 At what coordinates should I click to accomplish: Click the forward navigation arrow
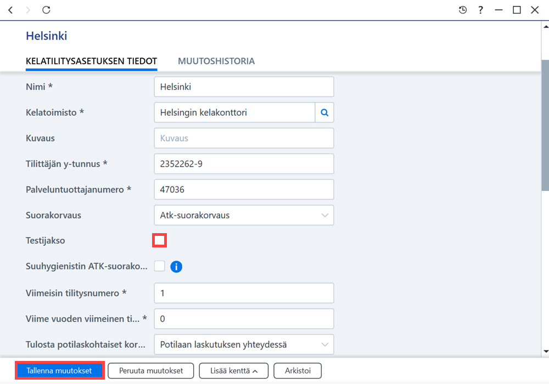[x=28, y=10]
